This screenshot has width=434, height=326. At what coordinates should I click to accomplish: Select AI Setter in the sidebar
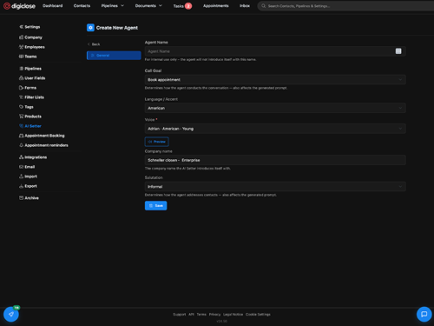[30, 126]
